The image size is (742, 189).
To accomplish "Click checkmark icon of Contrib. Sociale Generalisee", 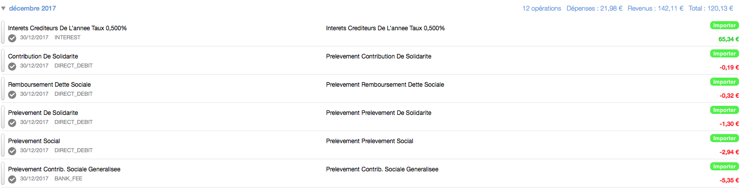I will point(13,179).
